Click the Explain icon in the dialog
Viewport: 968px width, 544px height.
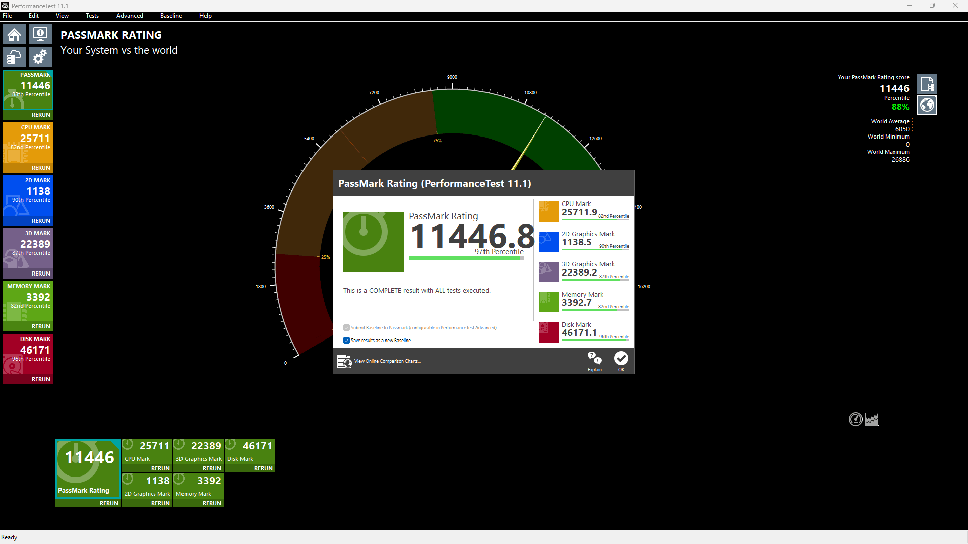pos(595,361)
